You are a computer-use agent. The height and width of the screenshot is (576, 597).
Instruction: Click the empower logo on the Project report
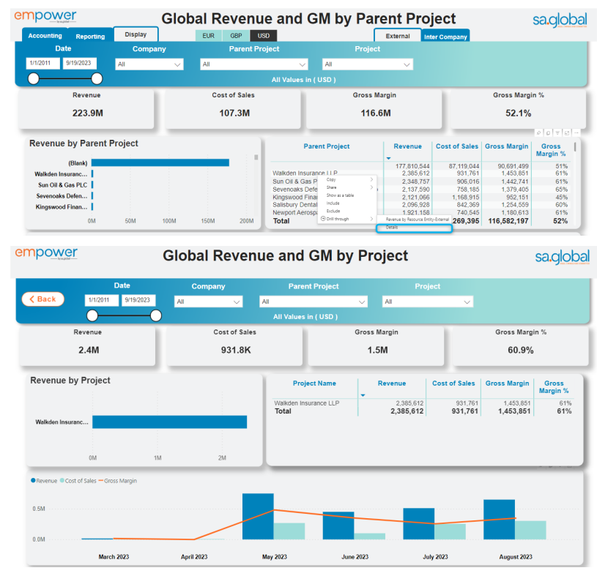click(x=46, y=253)
